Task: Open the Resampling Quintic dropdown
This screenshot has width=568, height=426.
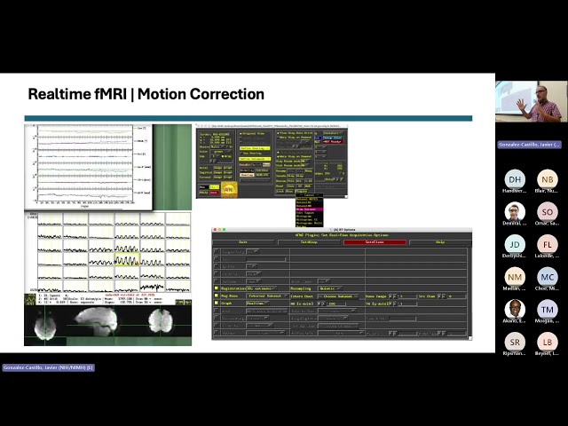Action: click(x=330, y=288)
